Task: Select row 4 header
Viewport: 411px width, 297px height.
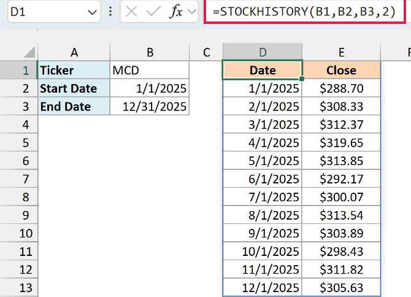Action: [19, 125]
